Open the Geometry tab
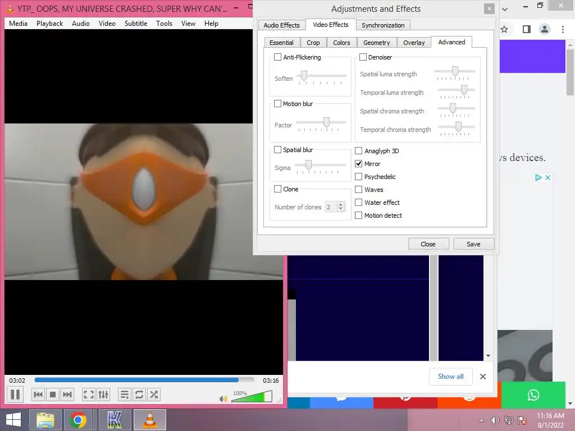Screen dimensions: 575x431 (x=377, y=43)
